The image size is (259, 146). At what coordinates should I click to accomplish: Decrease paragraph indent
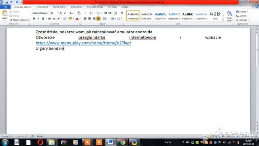[x=106, y=13]
